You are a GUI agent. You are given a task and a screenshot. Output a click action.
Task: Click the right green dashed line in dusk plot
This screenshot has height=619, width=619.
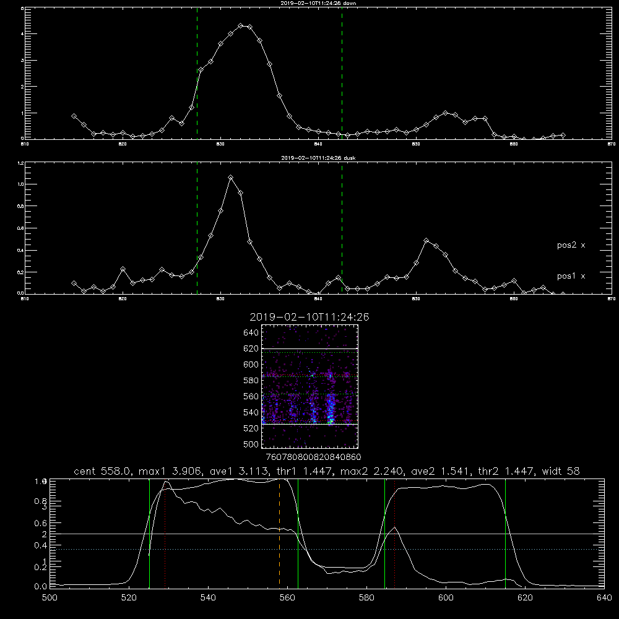[x=342, y=228]
